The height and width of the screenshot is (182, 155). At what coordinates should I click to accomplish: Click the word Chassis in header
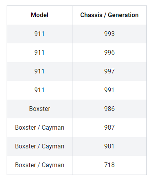pyautogui.click(x=91, y=15)
